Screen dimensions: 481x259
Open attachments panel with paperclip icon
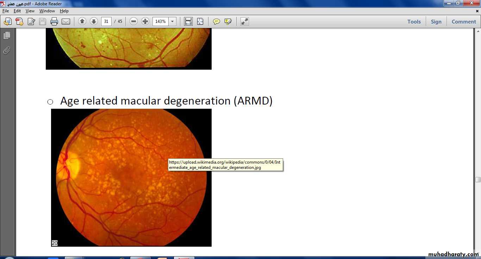7,51
